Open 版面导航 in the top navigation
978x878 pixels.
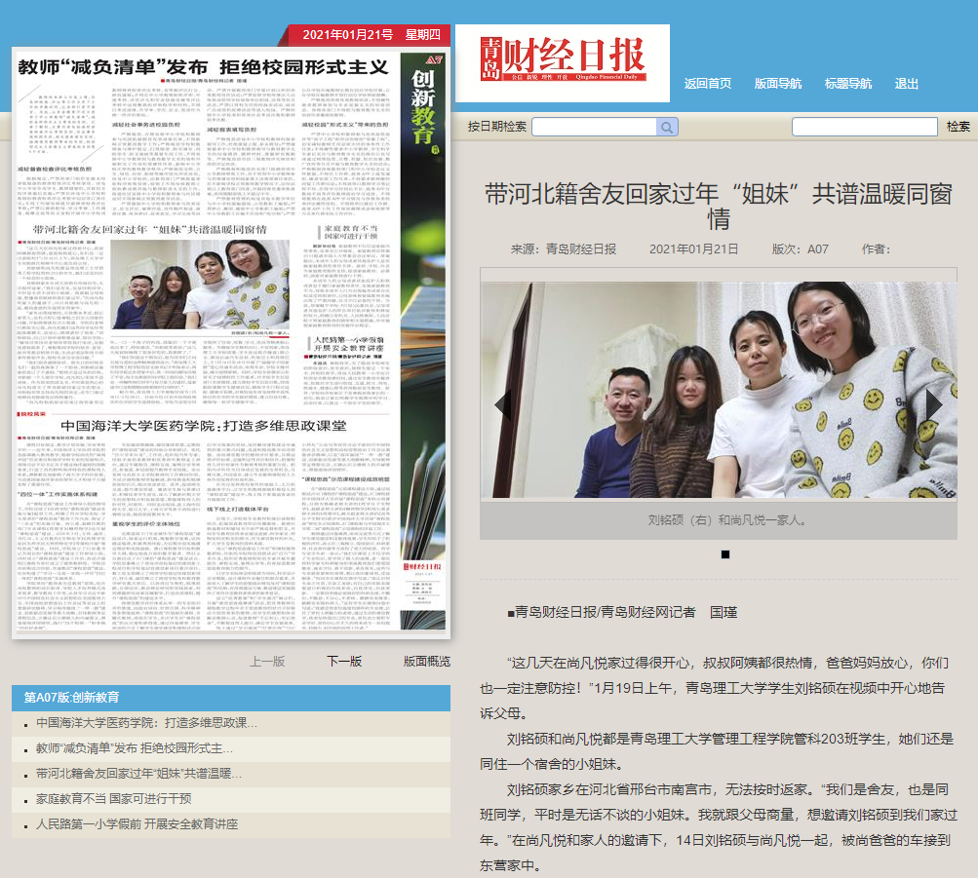pyautogui.click(x=778, y=84)
